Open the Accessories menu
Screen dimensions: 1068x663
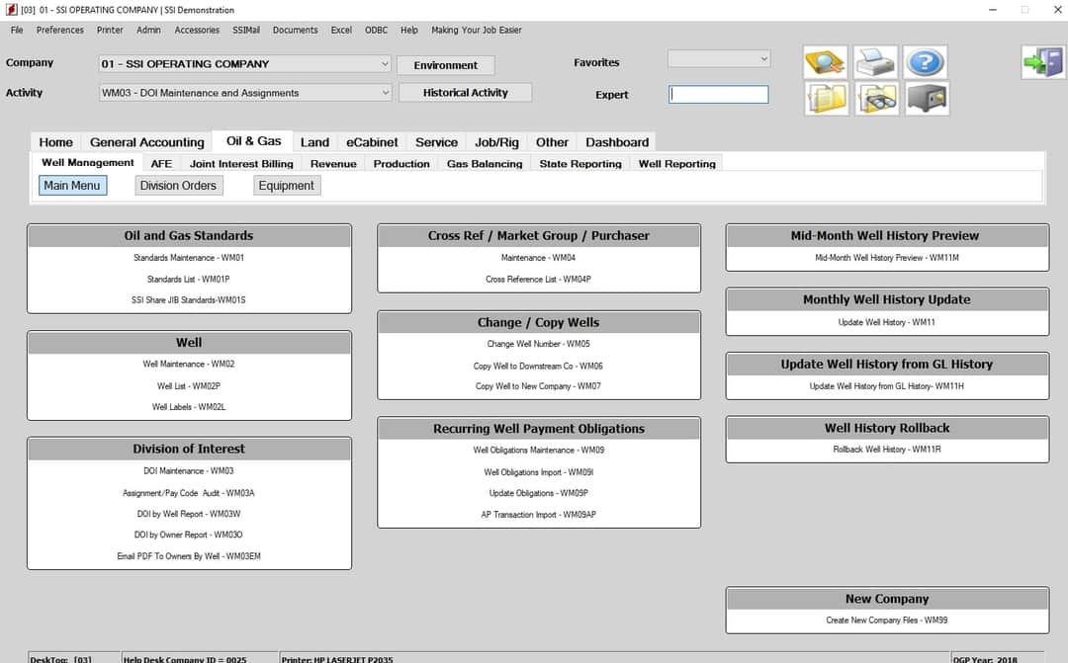(x=197, y=30)
